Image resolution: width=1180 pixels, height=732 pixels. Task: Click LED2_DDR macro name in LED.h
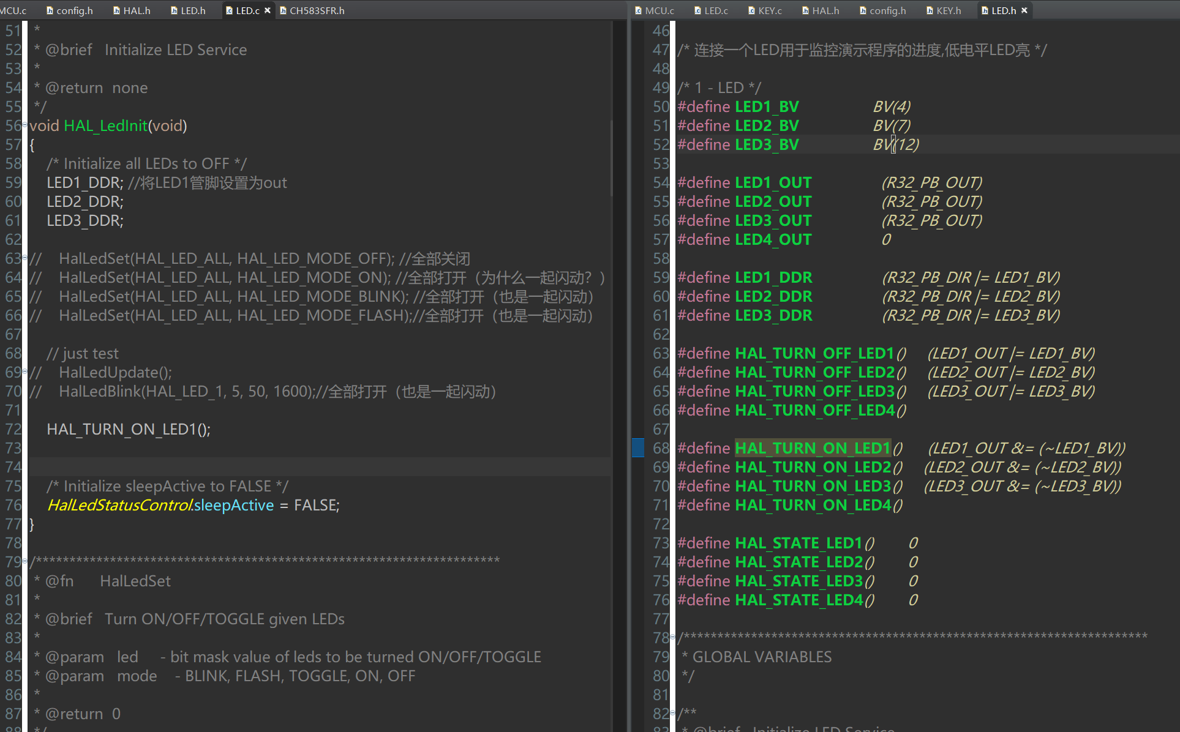[773, 296]
